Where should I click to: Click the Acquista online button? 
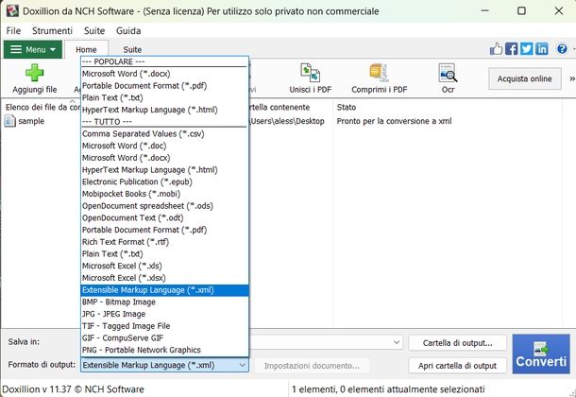pyautogui.click(x=525, y=78)
